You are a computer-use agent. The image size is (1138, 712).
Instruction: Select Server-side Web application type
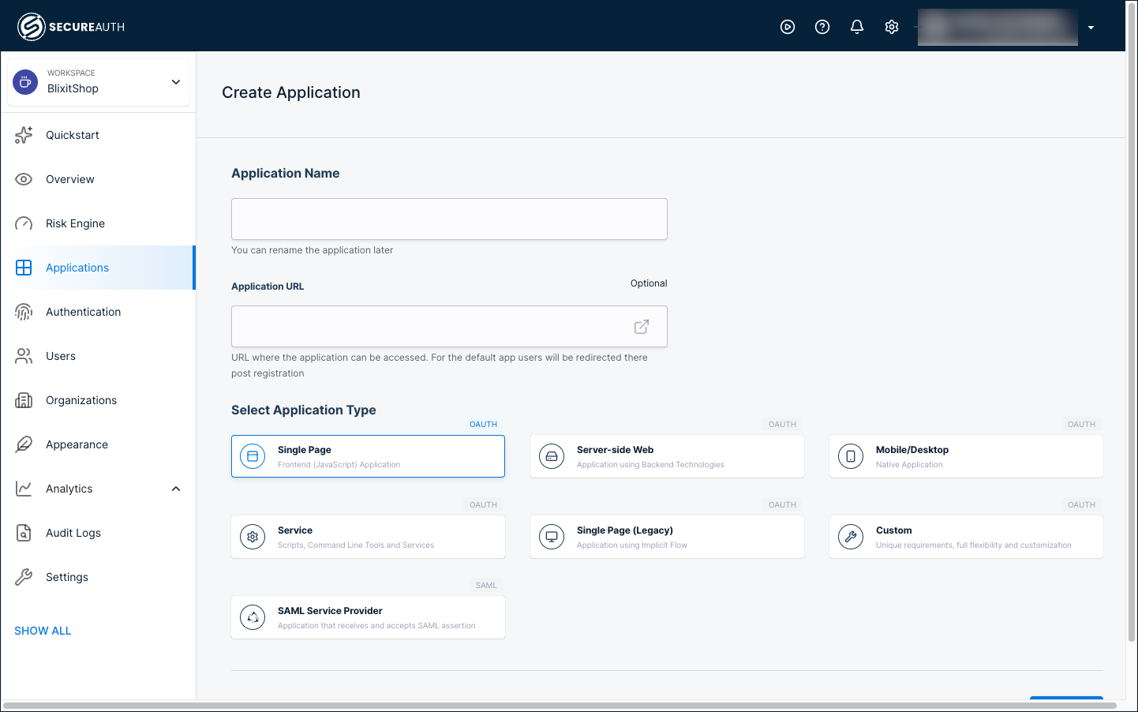point(667,456)
